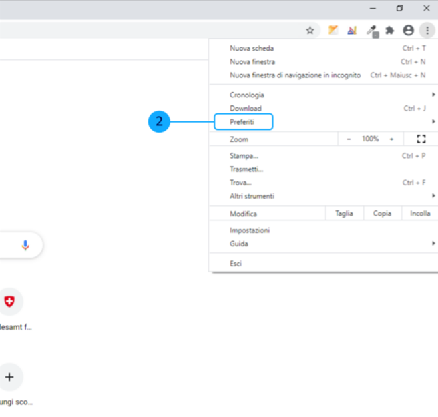438x417 pixels.
Task: Click the user profile avatar icon
Action: (408, 30)
